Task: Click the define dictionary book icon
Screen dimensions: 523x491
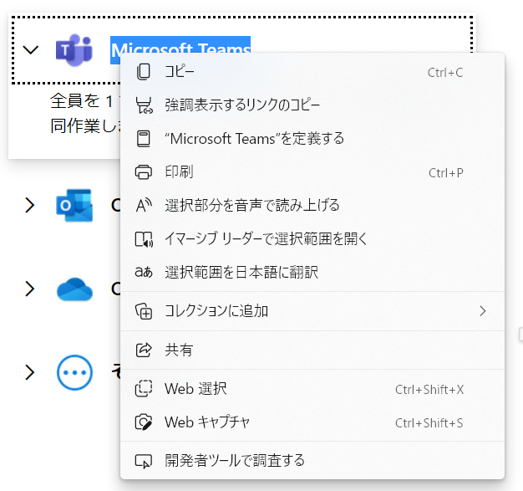Action: click(x=144, y=139)
